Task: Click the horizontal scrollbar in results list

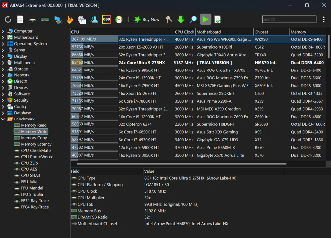Action: [181, 164]
